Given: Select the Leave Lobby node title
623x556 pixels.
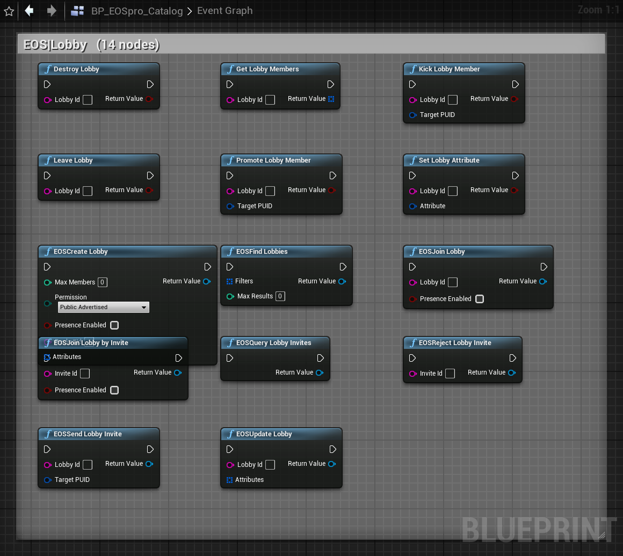Looking at the screenshot, I should (73, 160).
